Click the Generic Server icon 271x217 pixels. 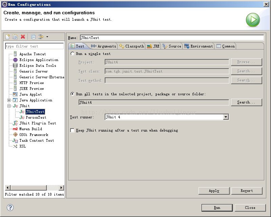click(x=15, y=71)
